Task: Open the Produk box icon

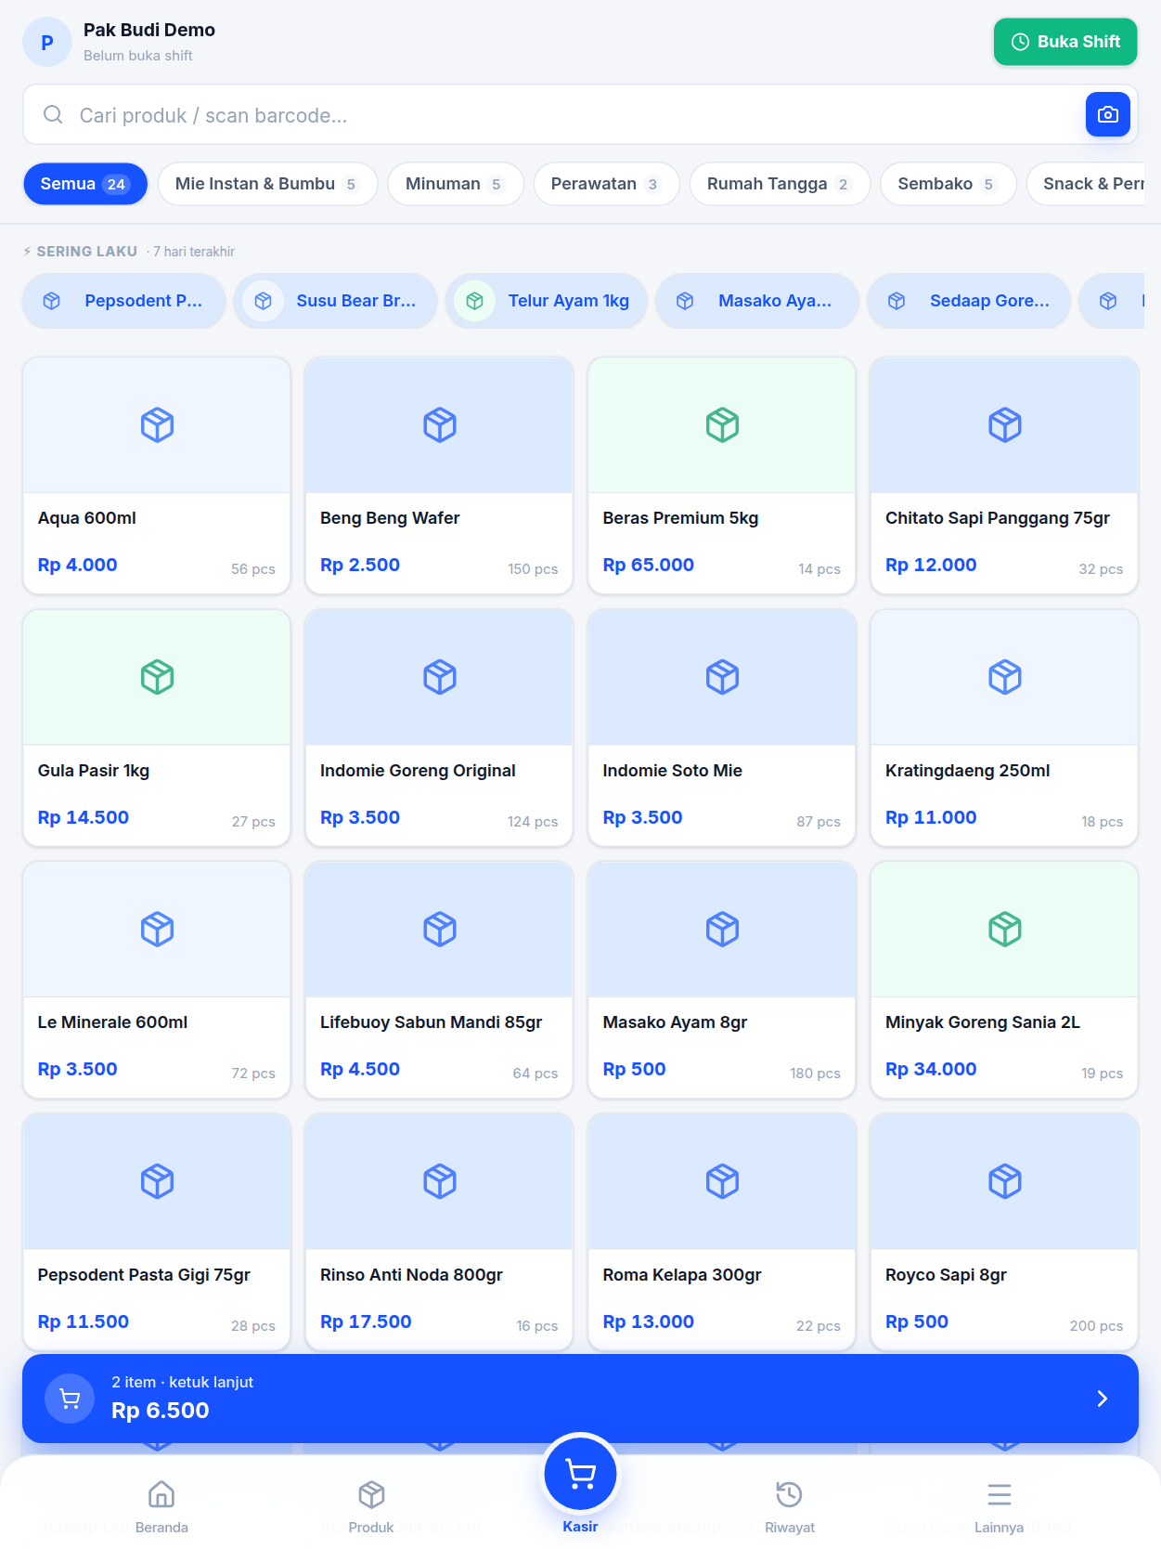Action: pyautogui.click(x=371, y=1494)
